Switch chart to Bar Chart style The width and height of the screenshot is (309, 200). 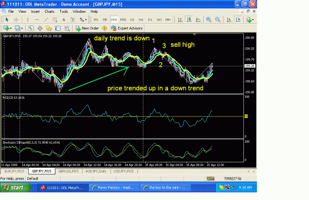pos(180,20)
